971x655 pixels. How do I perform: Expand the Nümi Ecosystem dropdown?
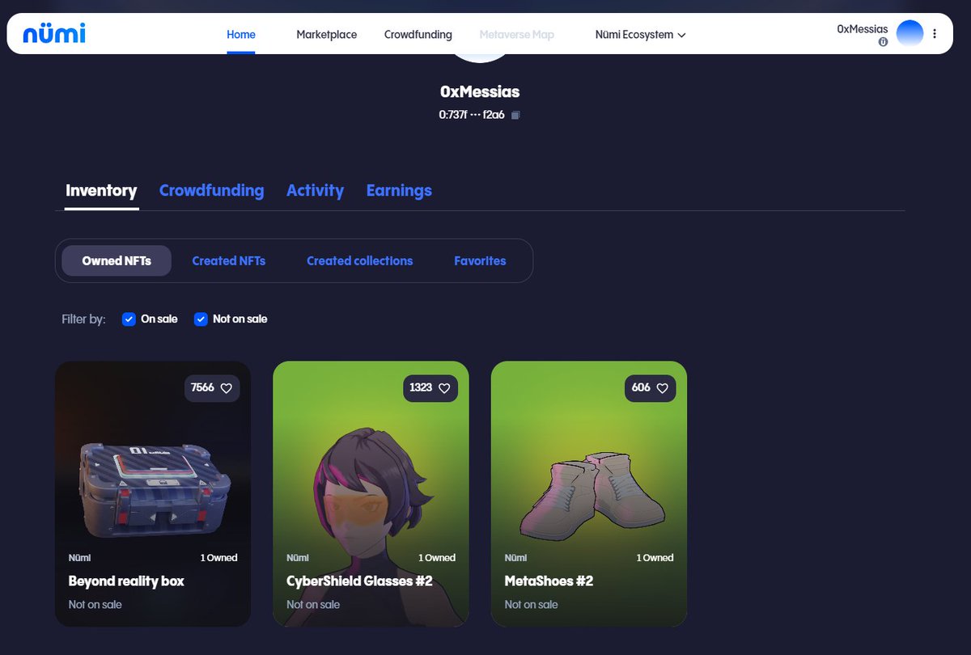tap(640, 35)
